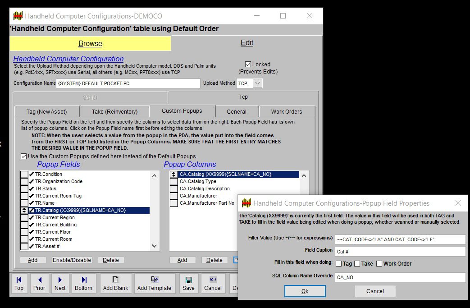This screenshot has height=308, width=470.
Task: Click Add under Popup Columns
Action: (182, 260)
